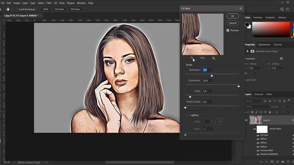
Task: Hide the Unsharp Mask smart filter
Action: tap(258, 151)
